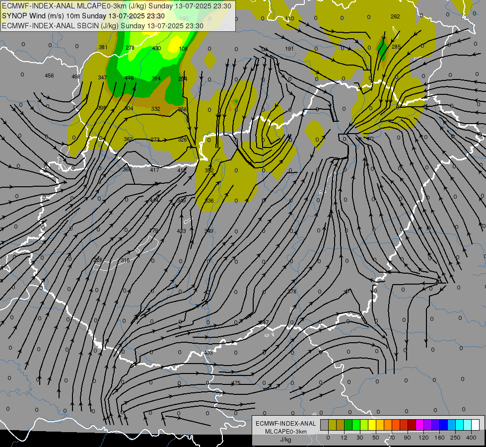Click the map value 228
486x447 pixels.
(x=98, y=260)
